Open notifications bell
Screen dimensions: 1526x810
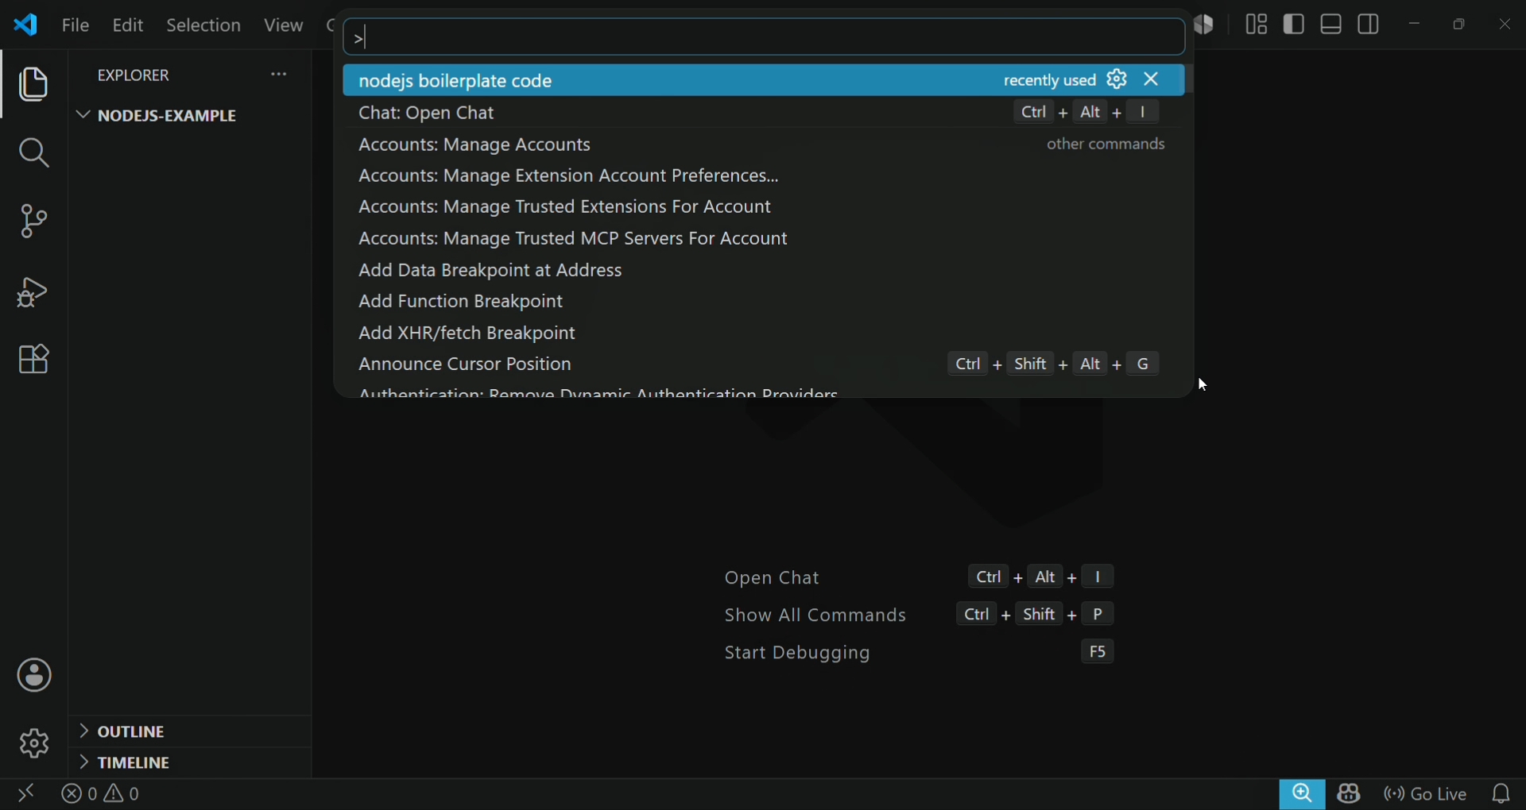(1502, 795)
